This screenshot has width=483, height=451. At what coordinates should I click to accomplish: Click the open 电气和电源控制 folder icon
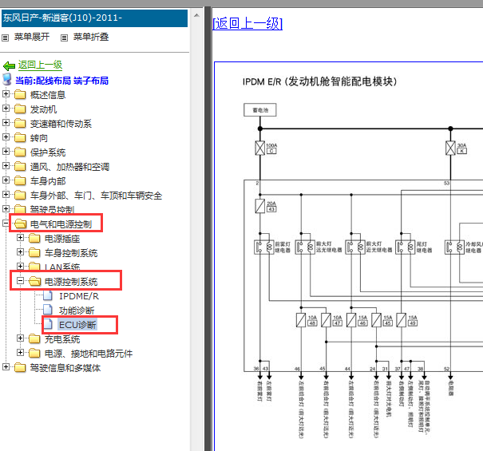coord(20,224)
